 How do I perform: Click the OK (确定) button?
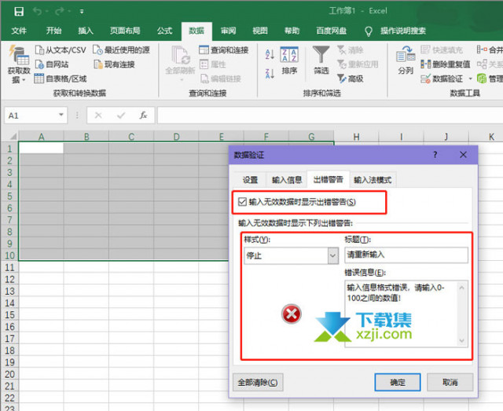coord(398,382)
